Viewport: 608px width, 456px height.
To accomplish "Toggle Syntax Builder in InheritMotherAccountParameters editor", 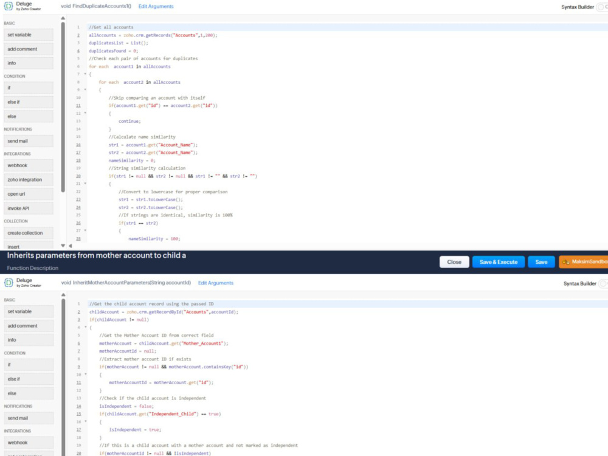I will point(603,283).
